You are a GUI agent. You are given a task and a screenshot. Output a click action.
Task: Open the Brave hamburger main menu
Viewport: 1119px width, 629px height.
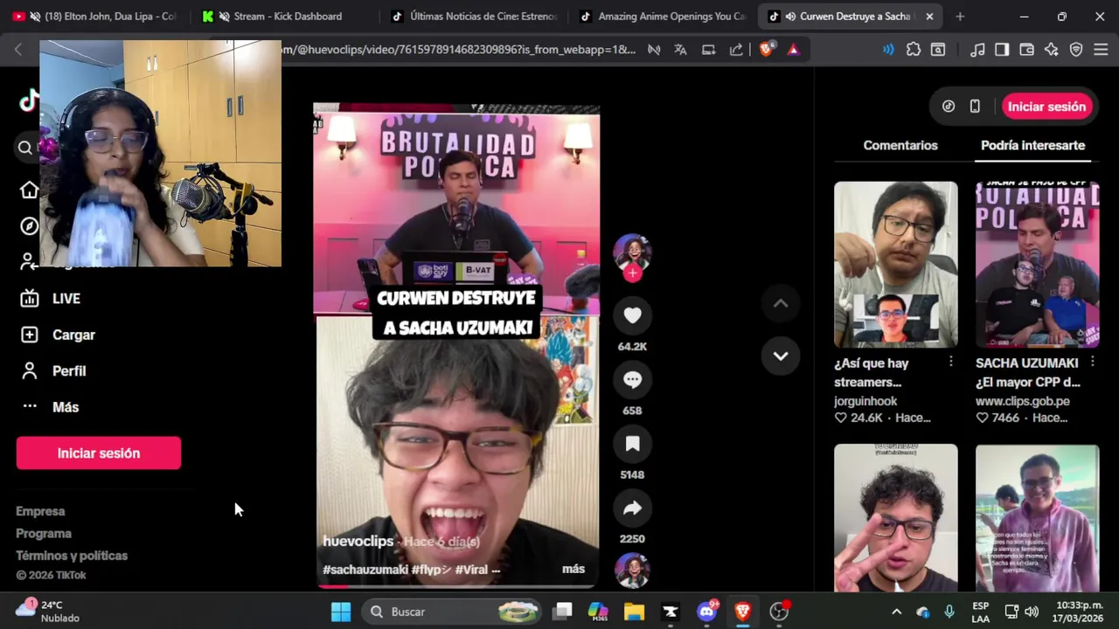coord(1101,50)
